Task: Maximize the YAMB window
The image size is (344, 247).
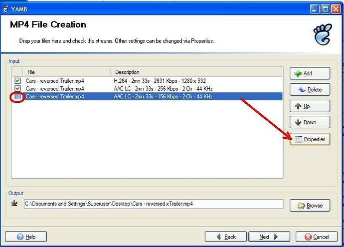Action: (325, 9)
